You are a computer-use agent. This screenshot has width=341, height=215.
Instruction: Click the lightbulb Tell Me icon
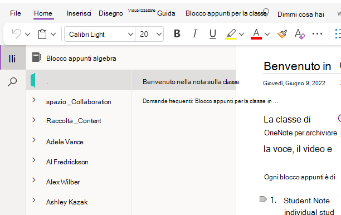click(266, 12)
